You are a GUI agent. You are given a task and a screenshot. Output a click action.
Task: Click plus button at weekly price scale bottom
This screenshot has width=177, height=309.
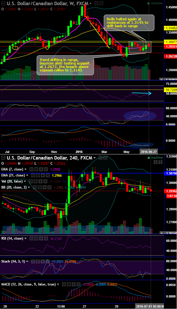162,79
